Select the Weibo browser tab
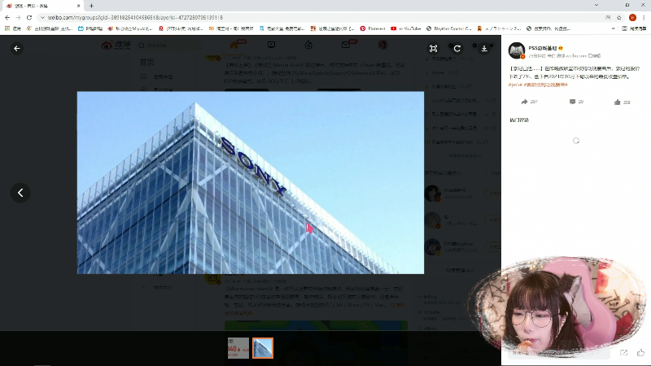 click(x=43, y=6)
